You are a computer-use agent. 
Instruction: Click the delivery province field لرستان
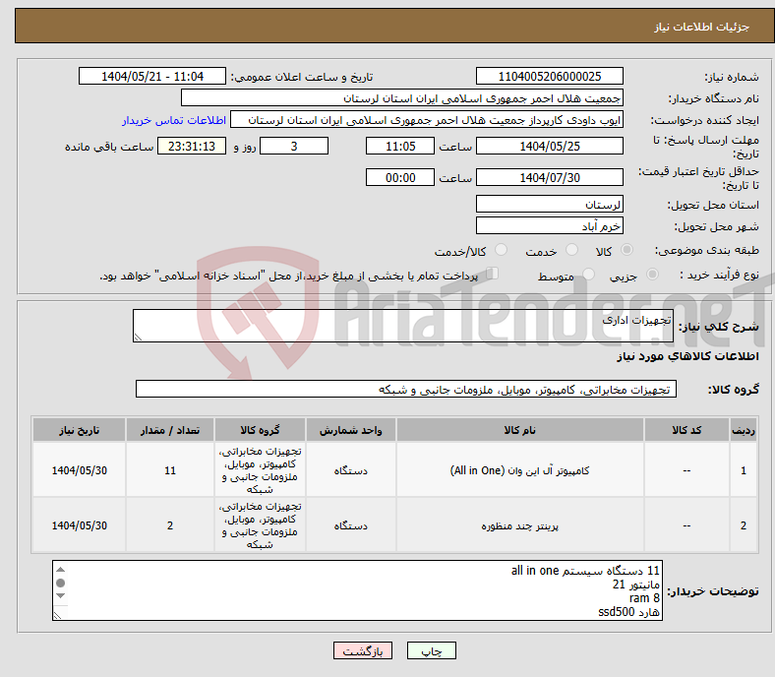coord(549,204)
